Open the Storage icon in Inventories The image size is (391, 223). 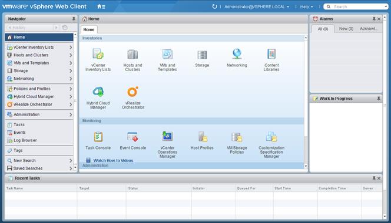(202, 55)
